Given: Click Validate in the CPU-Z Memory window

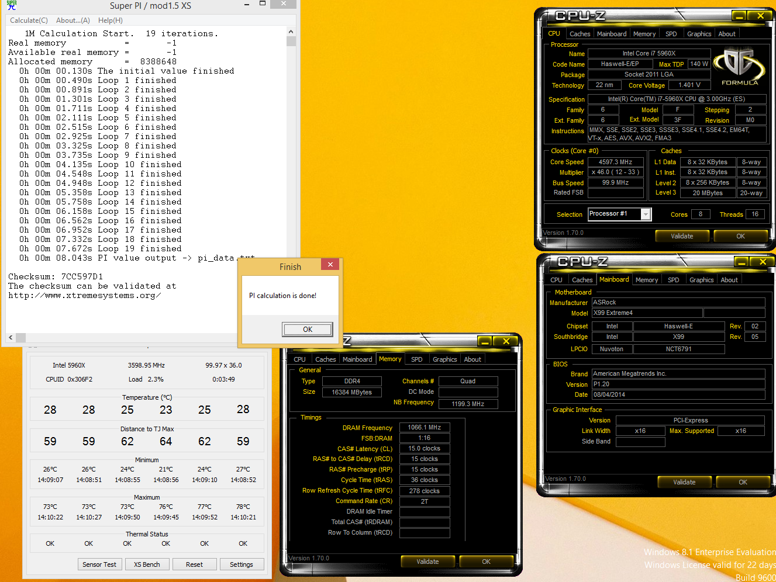Looking at the screenshot, I should (427, 562).
